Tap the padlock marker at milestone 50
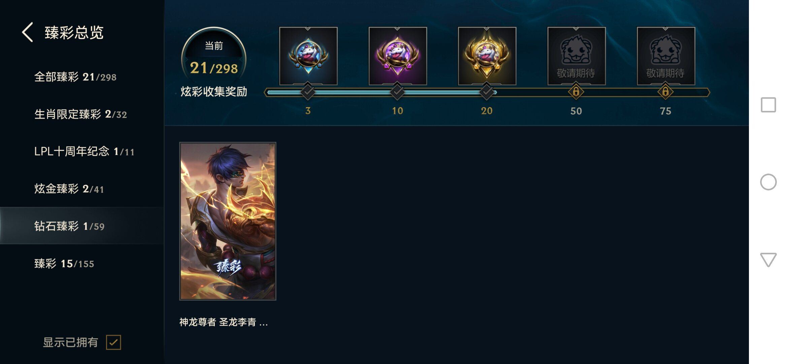 [x=576, y=92]
